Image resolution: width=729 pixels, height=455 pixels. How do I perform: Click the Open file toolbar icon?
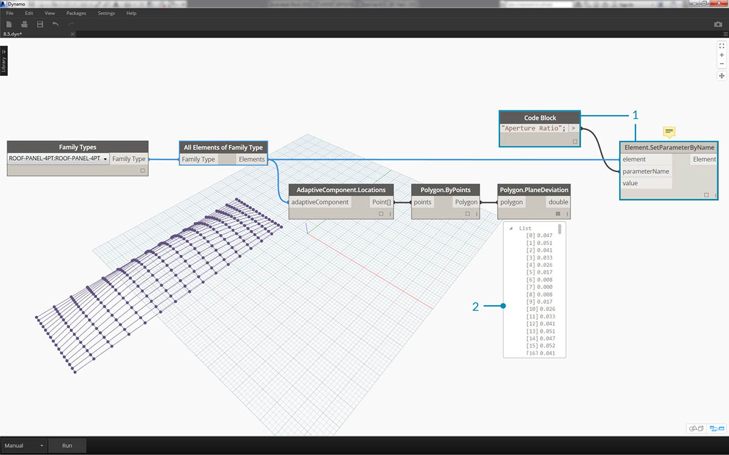[25, 24]
